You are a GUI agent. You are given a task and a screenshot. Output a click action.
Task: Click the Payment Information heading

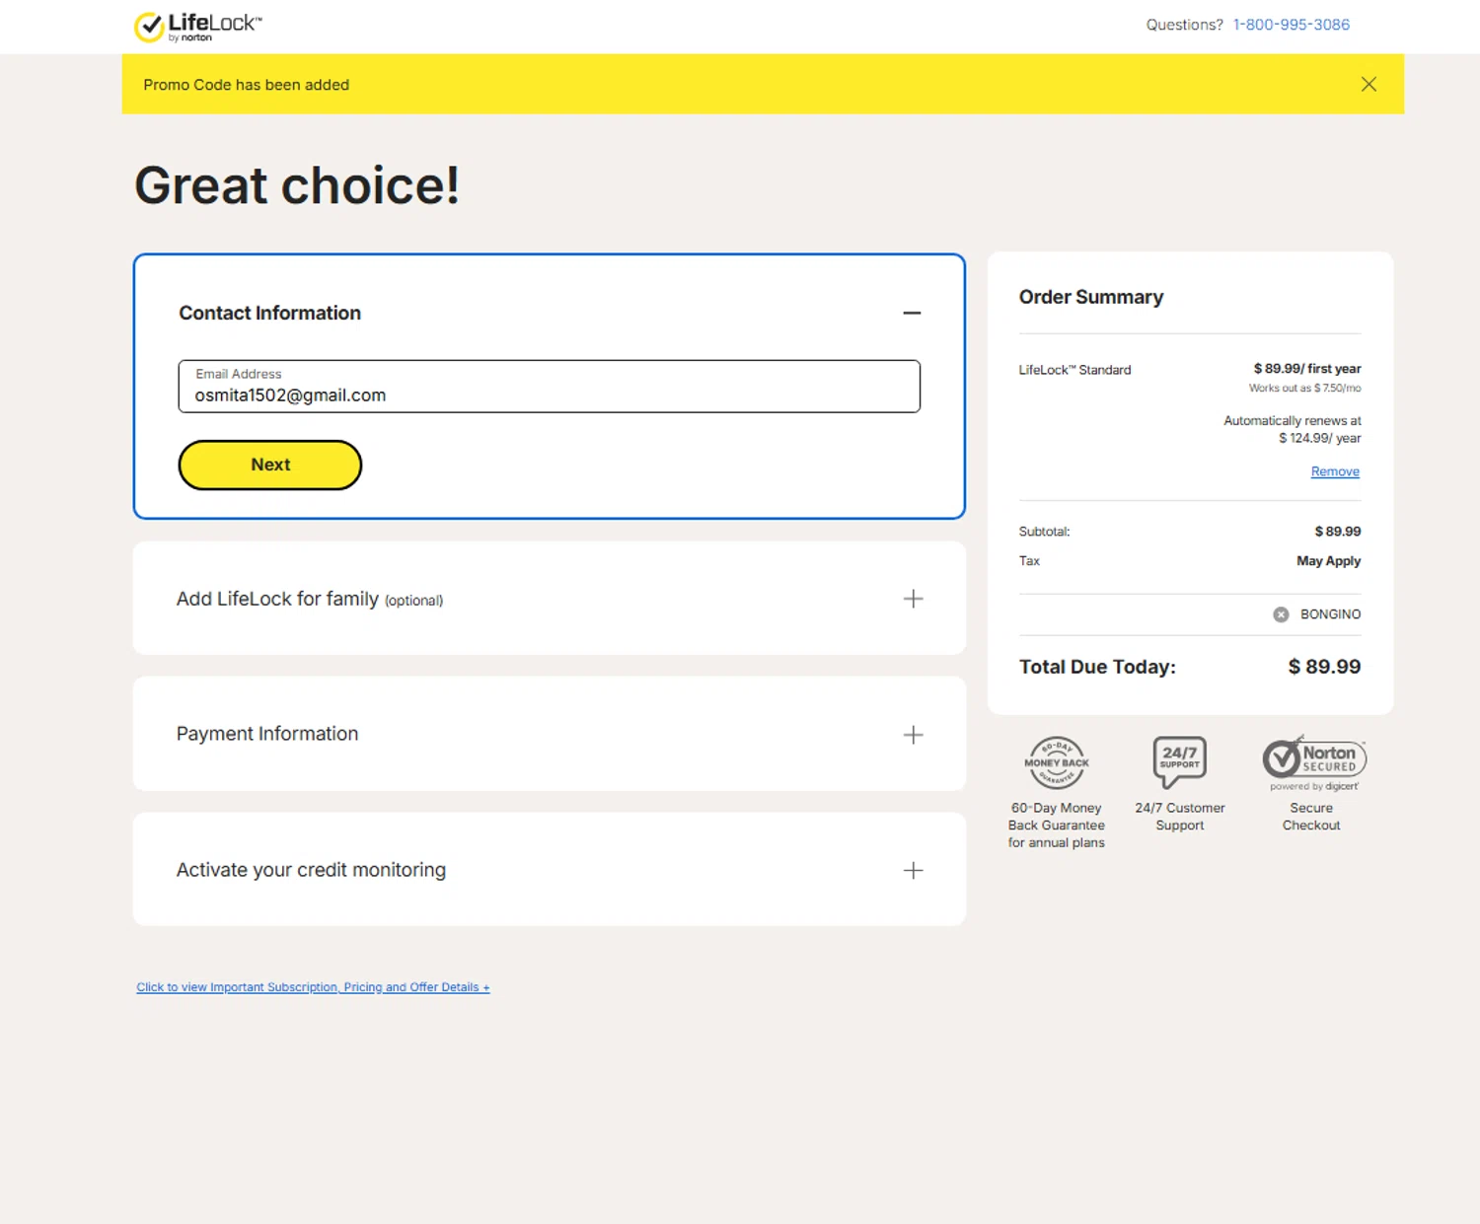tap(267, 734)
